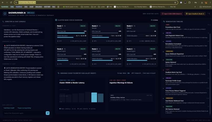
Task: Open the Hackthon bookmark
Action: coord(19,7)
